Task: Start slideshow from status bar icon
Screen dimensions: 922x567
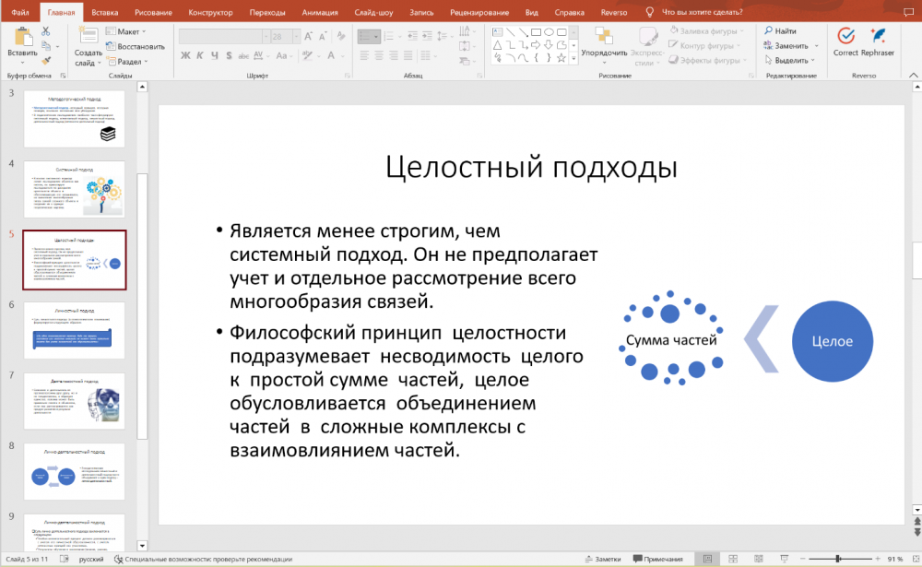Action: click(773, 559)
